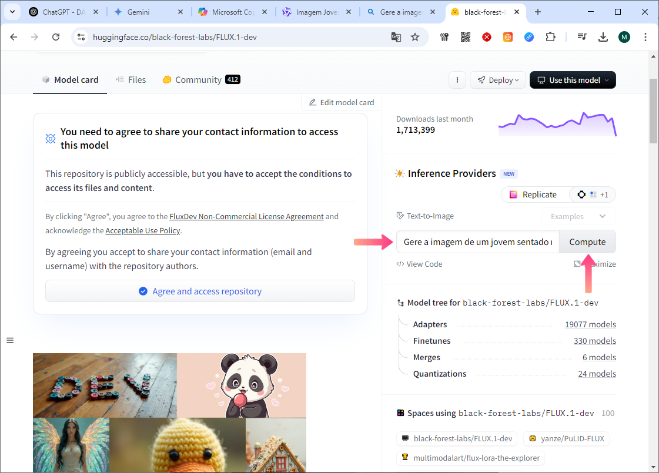Open View Code
The width and height of the screenshot is (659, 473).
419,264
